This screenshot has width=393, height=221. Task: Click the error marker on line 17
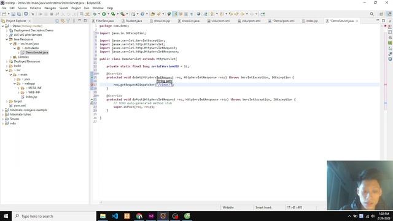click(92, 85)
